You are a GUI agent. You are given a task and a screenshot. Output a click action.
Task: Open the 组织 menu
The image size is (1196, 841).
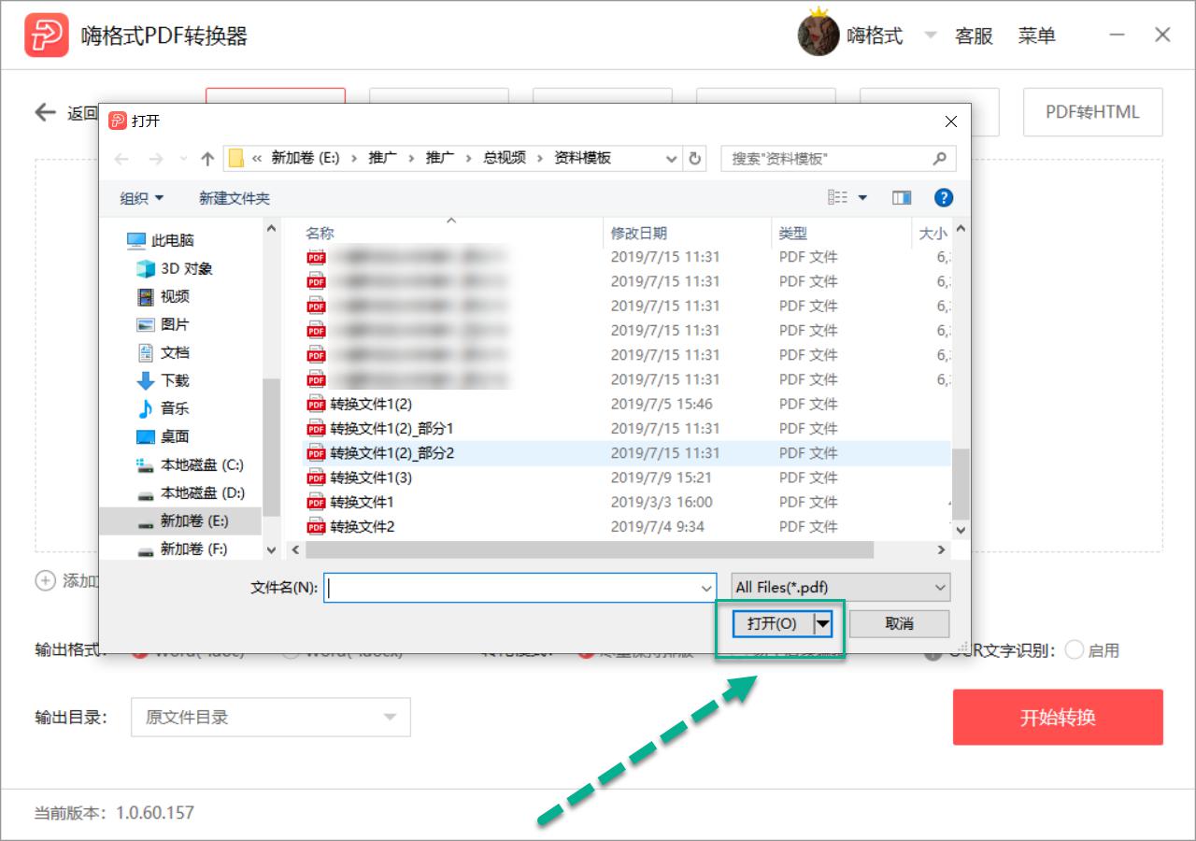(x=142, y=197)
